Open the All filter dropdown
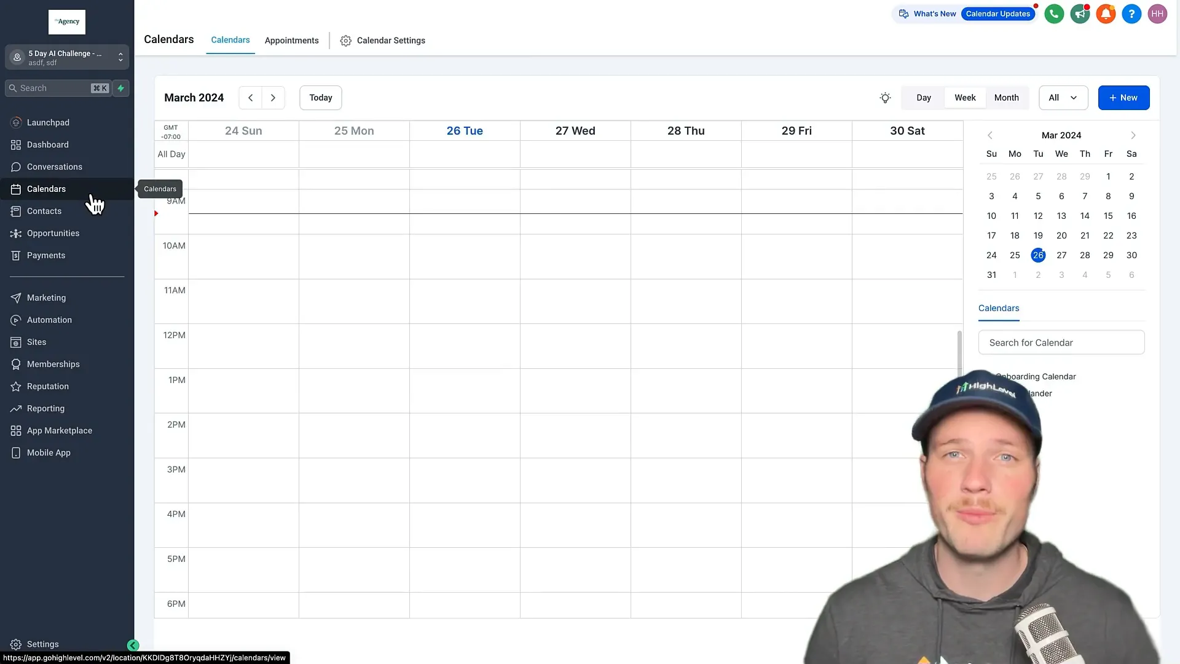This screenshot has height=664, width=1180. (1063, 98)
